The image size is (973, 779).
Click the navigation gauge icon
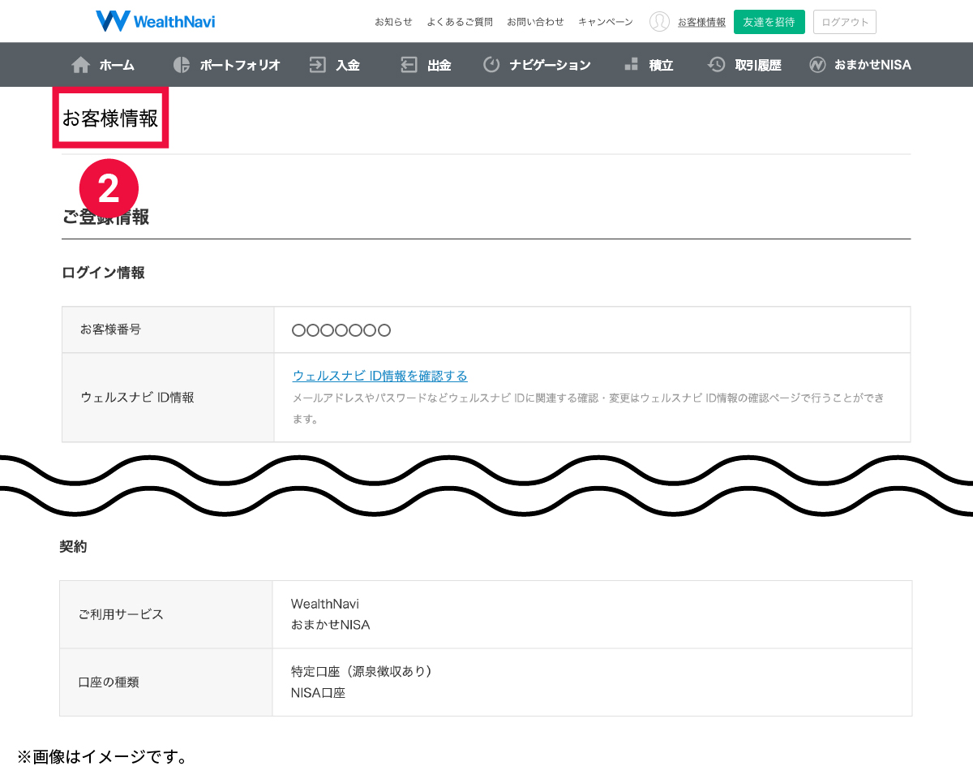[x=491, y=65]
